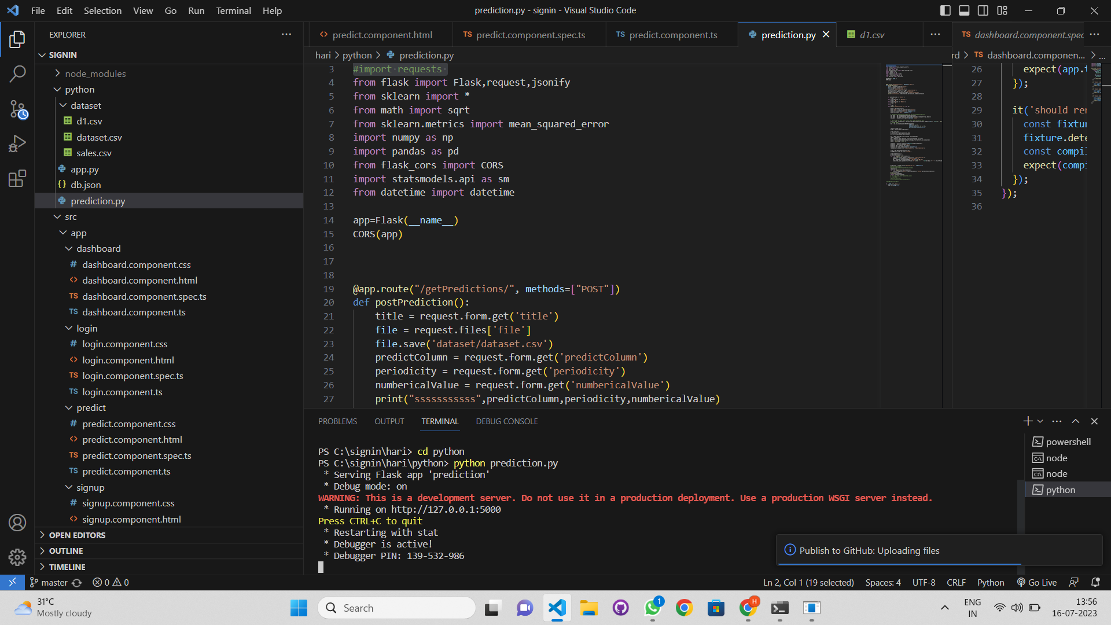Open the Source Control view

click(17, 109)
